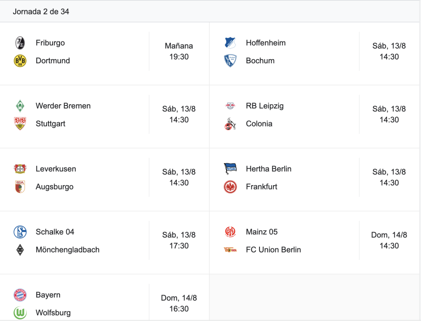Click the FC Union Berlin logo
This screenshot has height=324, width=421.
click(x=230, y=250)
